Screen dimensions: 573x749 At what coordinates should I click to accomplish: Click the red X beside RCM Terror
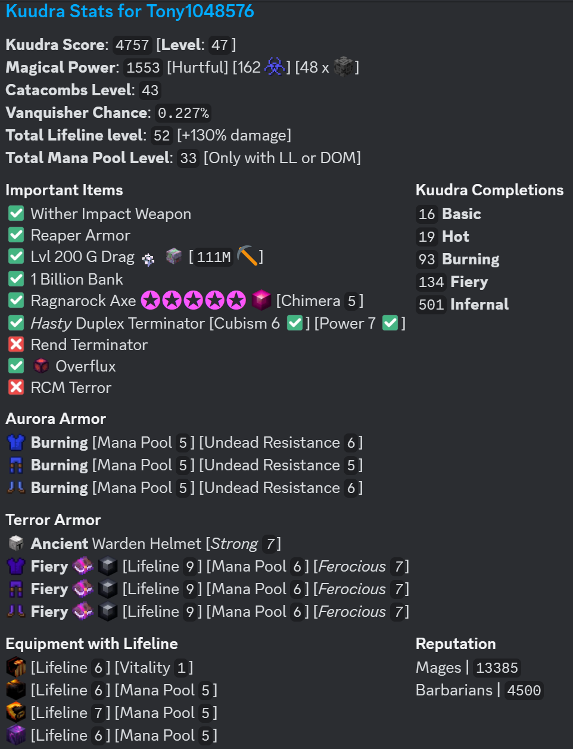tap(16, 387)
